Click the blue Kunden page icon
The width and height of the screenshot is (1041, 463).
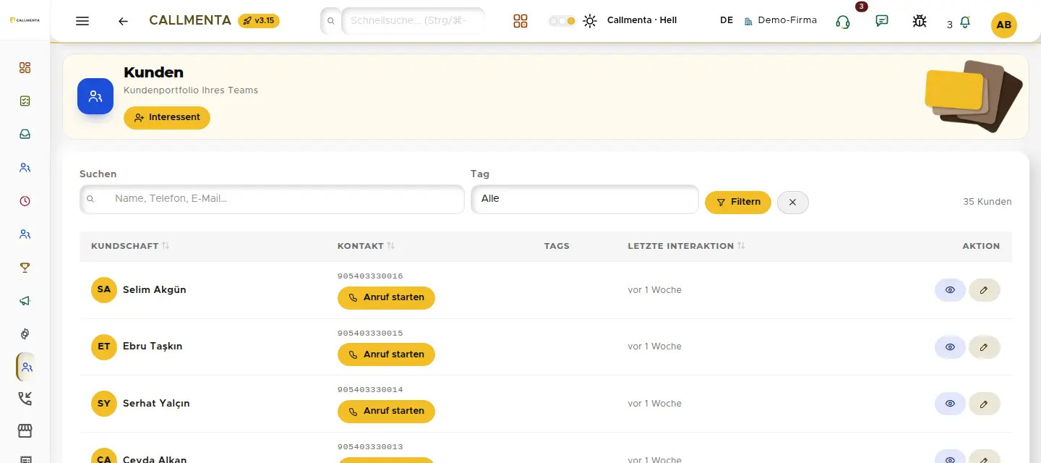[95, 96]
